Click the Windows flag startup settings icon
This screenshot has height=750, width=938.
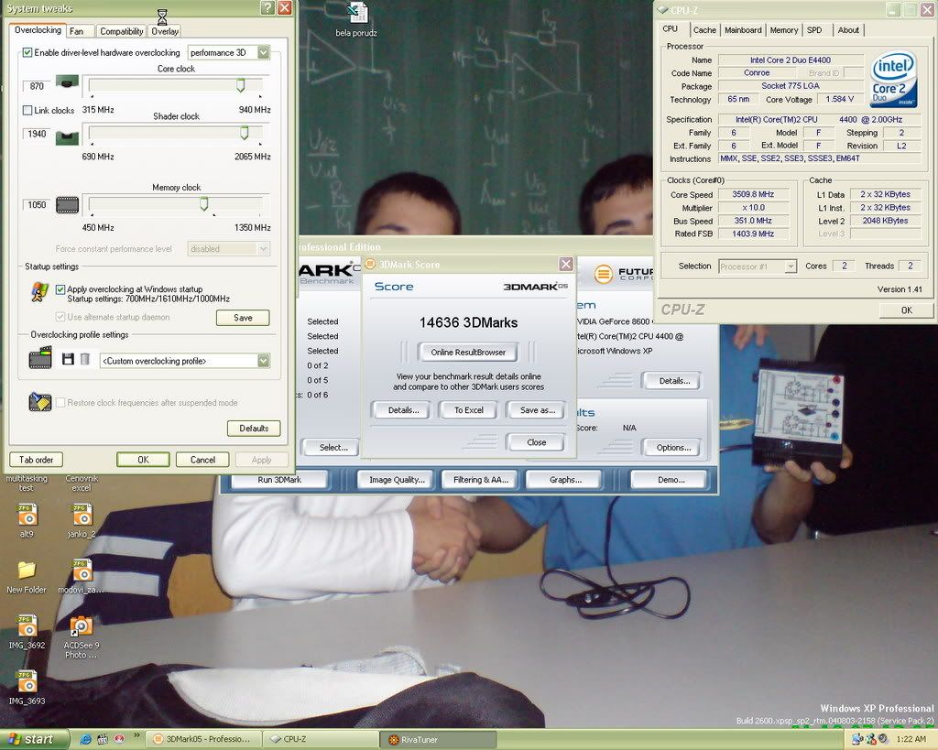pyautogui.click(x=40, y=291)
